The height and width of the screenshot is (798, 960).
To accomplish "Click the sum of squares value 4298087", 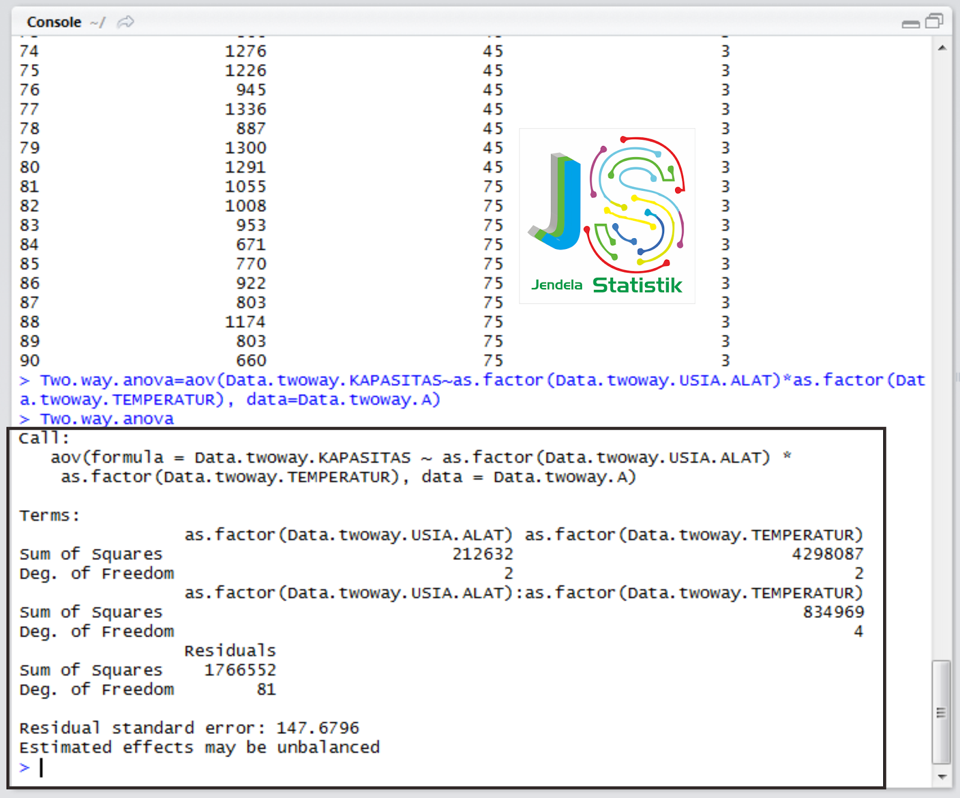I will (x=828, y=554).
